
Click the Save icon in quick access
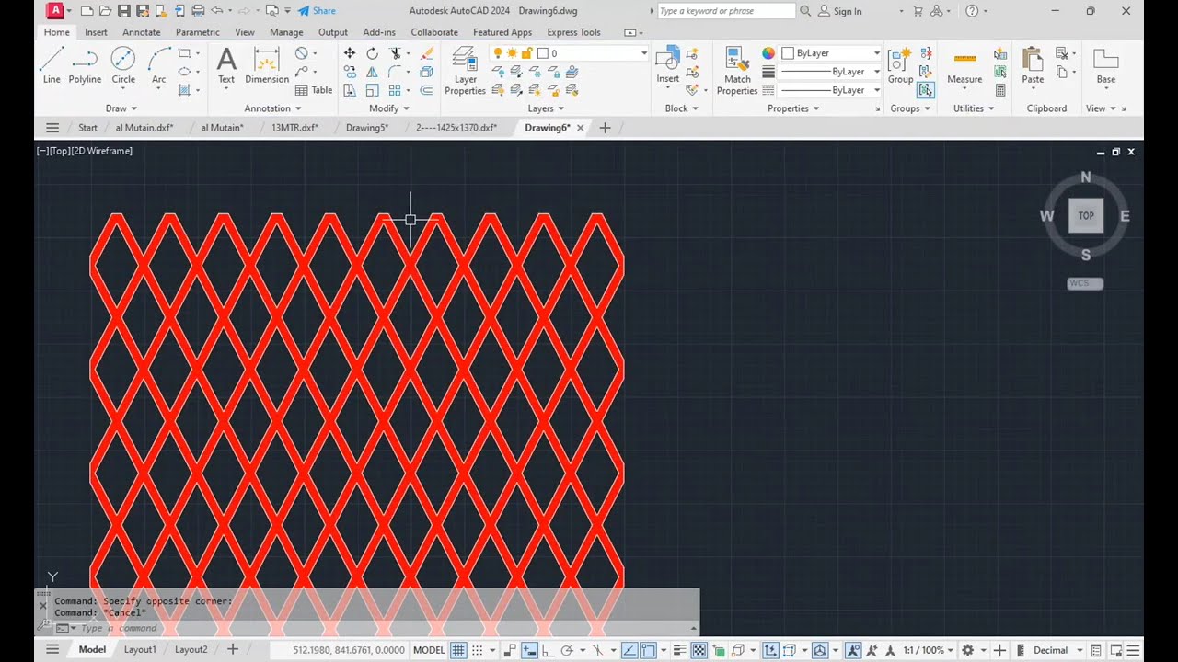(x=125, y=11)
